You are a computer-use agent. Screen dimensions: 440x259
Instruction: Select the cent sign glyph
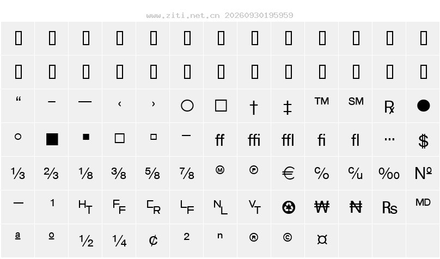pos(153,240)
